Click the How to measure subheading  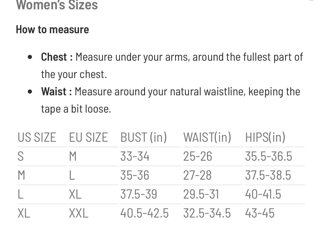point(52,29)
